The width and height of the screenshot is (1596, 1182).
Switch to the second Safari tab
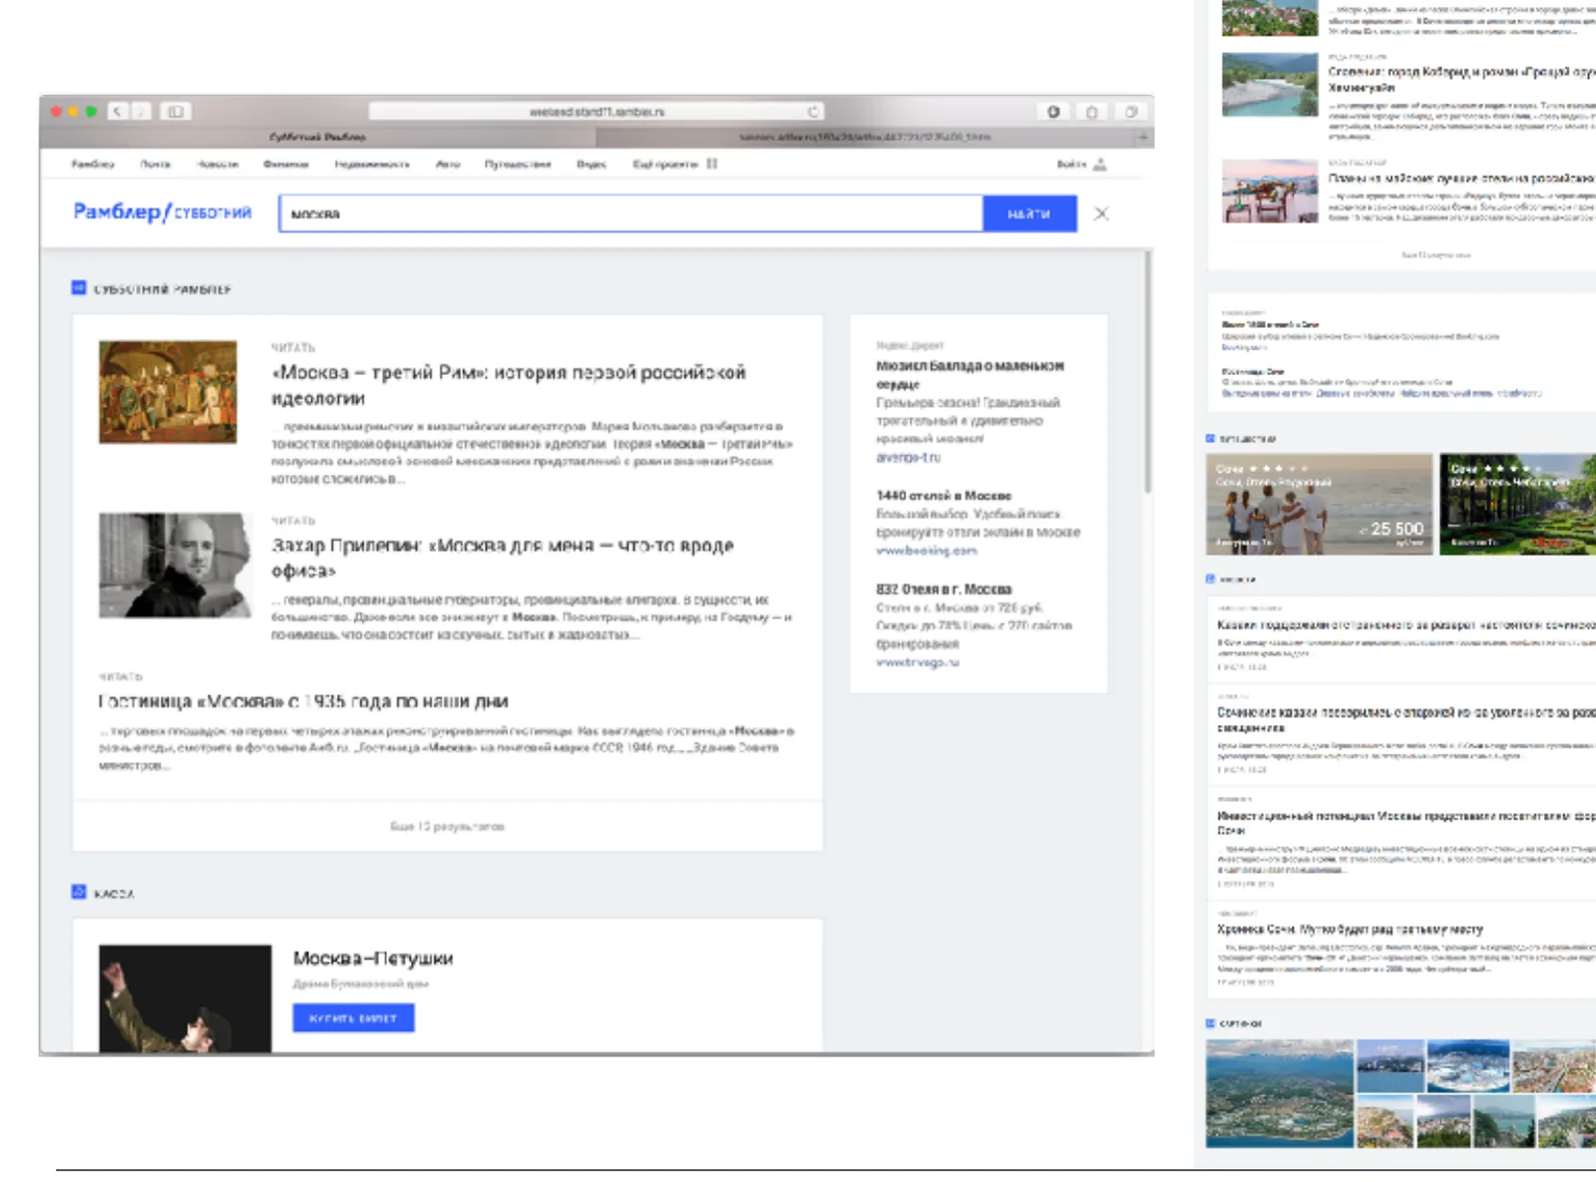coord(865,137)
